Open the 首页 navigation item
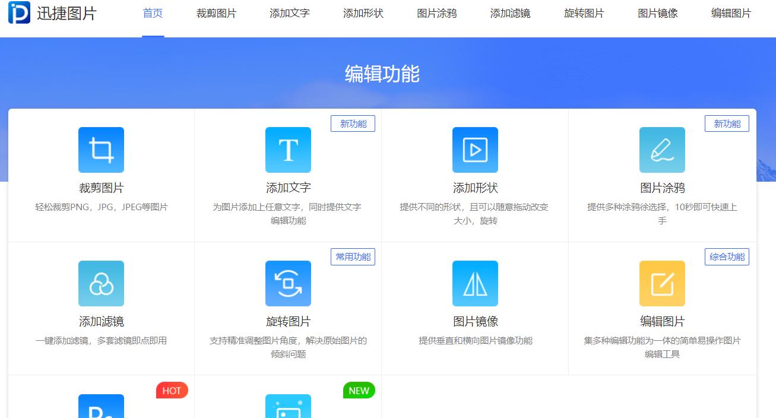Screen dimensions: 776x418 153,13
